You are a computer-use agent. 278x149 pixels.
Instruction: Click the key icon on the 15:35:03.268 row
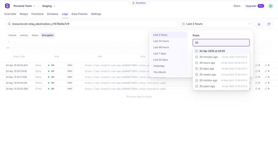[x=266, y=89]
